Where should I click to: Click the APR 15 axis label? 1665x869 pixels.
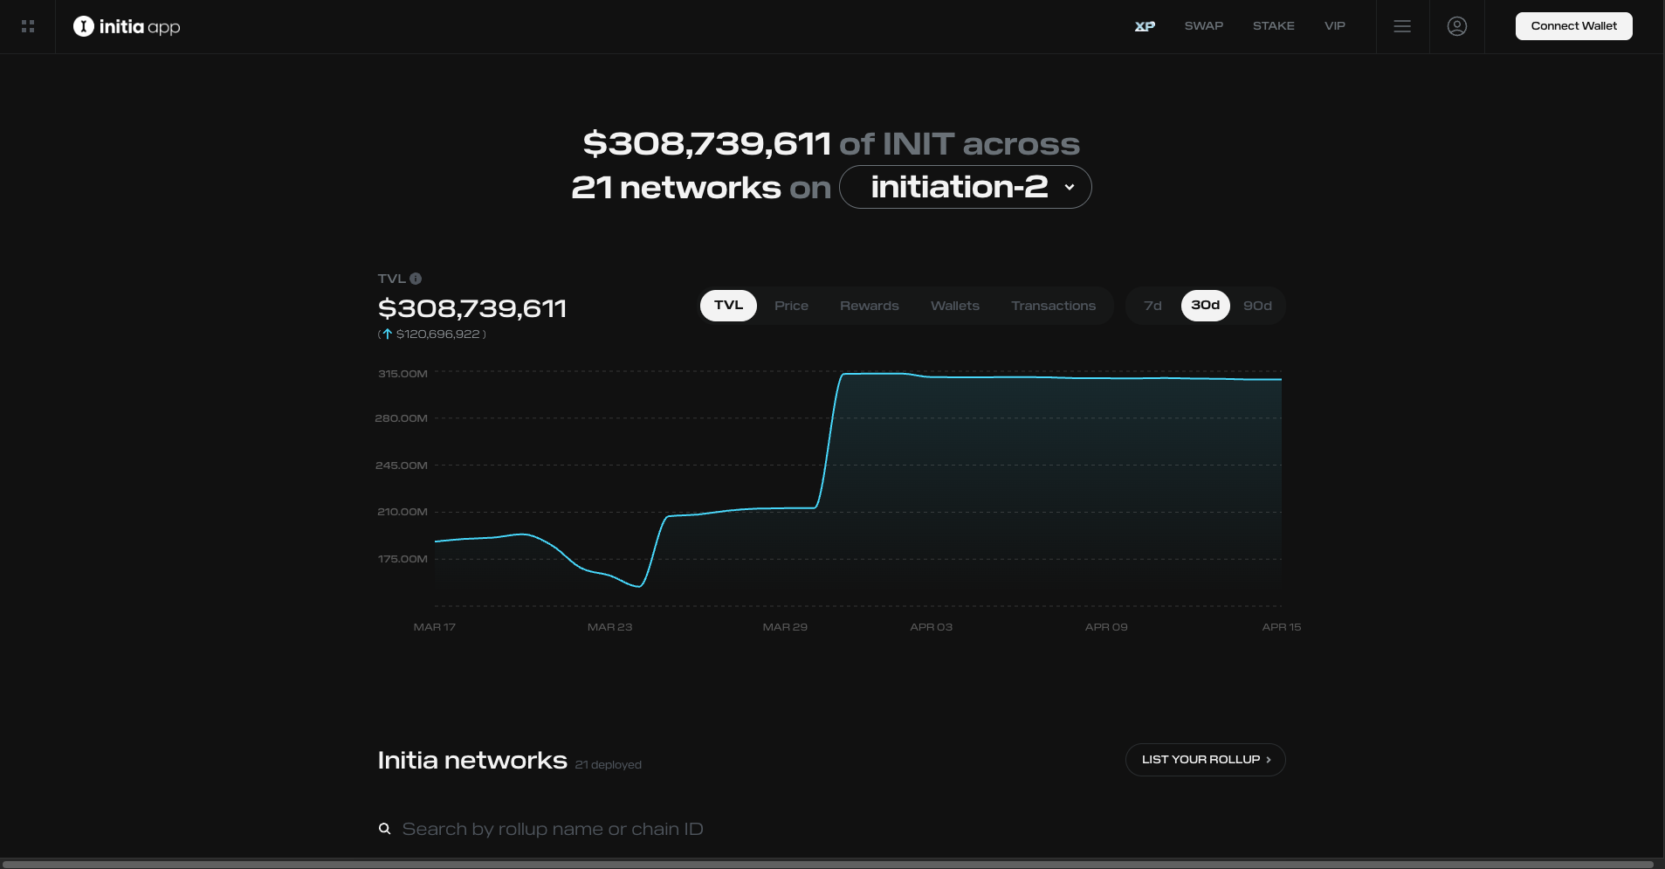(1282, 627)
